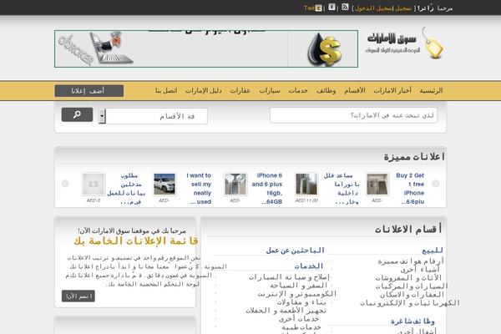Open تجهيز الأطعمة و الحفلات link

tap(286, 310)
